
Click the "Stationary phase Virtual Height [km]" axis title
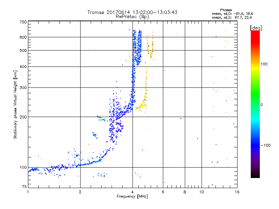coord(15,104)
